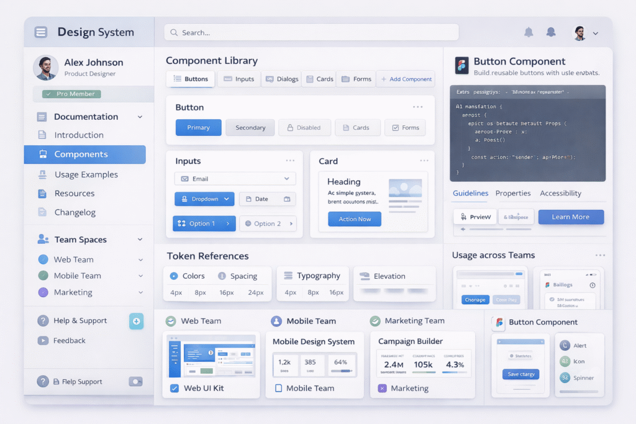Viewport: 636px width, 424px height.
Task: Click the Learn More button
Action: 571,217
